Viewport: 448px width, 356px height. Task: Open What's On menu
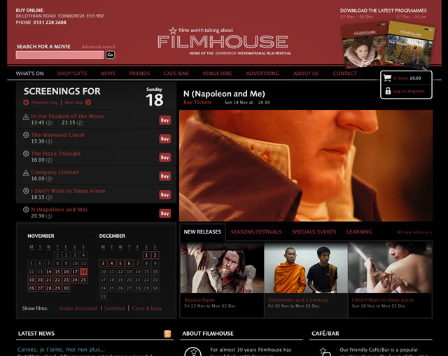[29, 73]
